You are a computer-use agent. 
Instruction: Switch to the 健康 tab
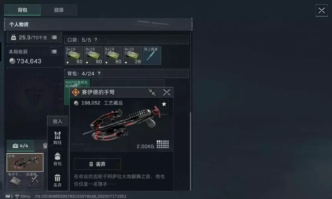pos(59,10)
